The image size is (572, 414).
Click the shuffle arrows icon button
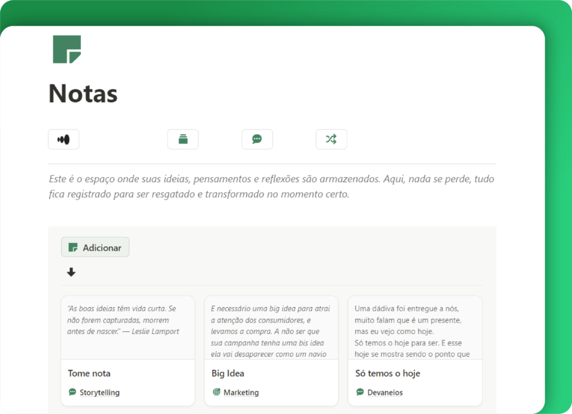coord(331,139)
